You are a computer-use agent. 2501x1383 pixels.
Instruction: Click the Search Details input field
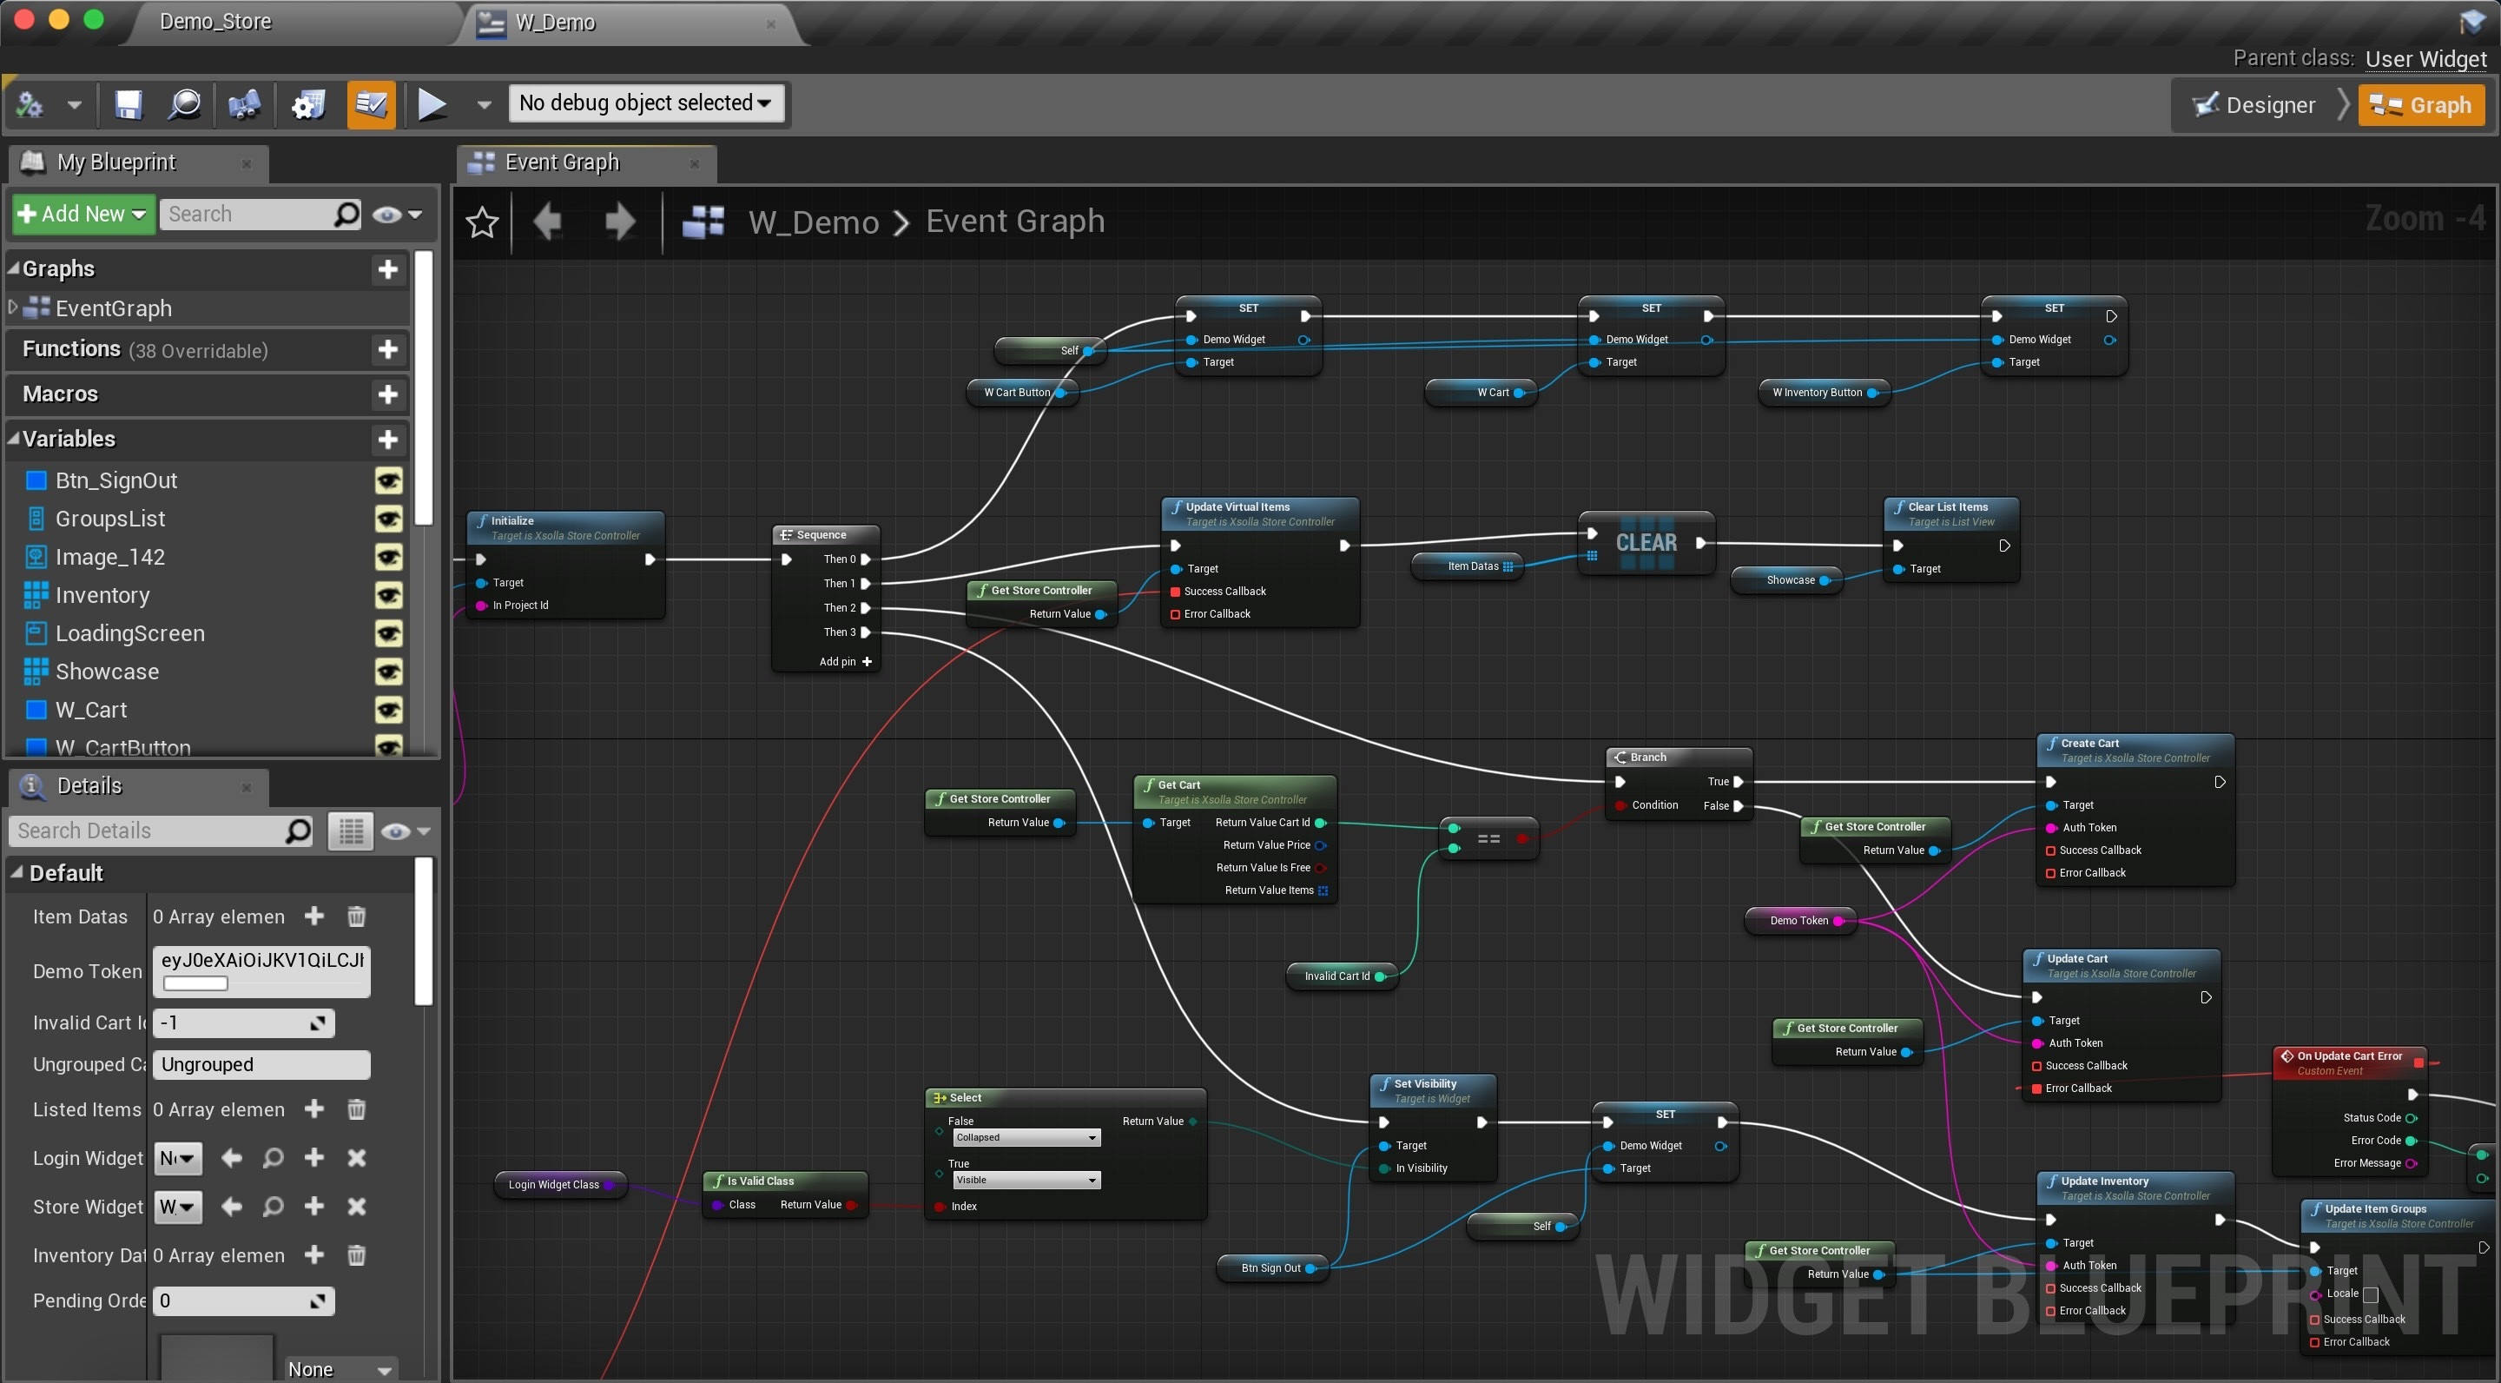tap(162, 831)
